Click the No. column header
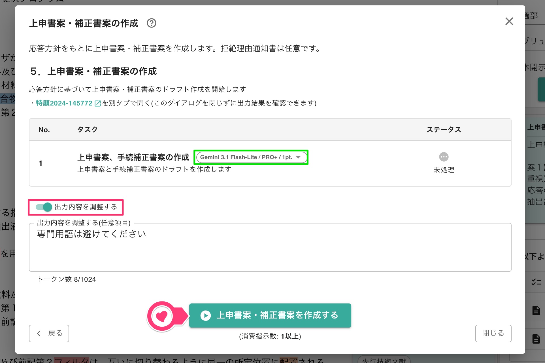Image resolution: width=545 pixels, height=363 pixels. (x=44, y=130)
